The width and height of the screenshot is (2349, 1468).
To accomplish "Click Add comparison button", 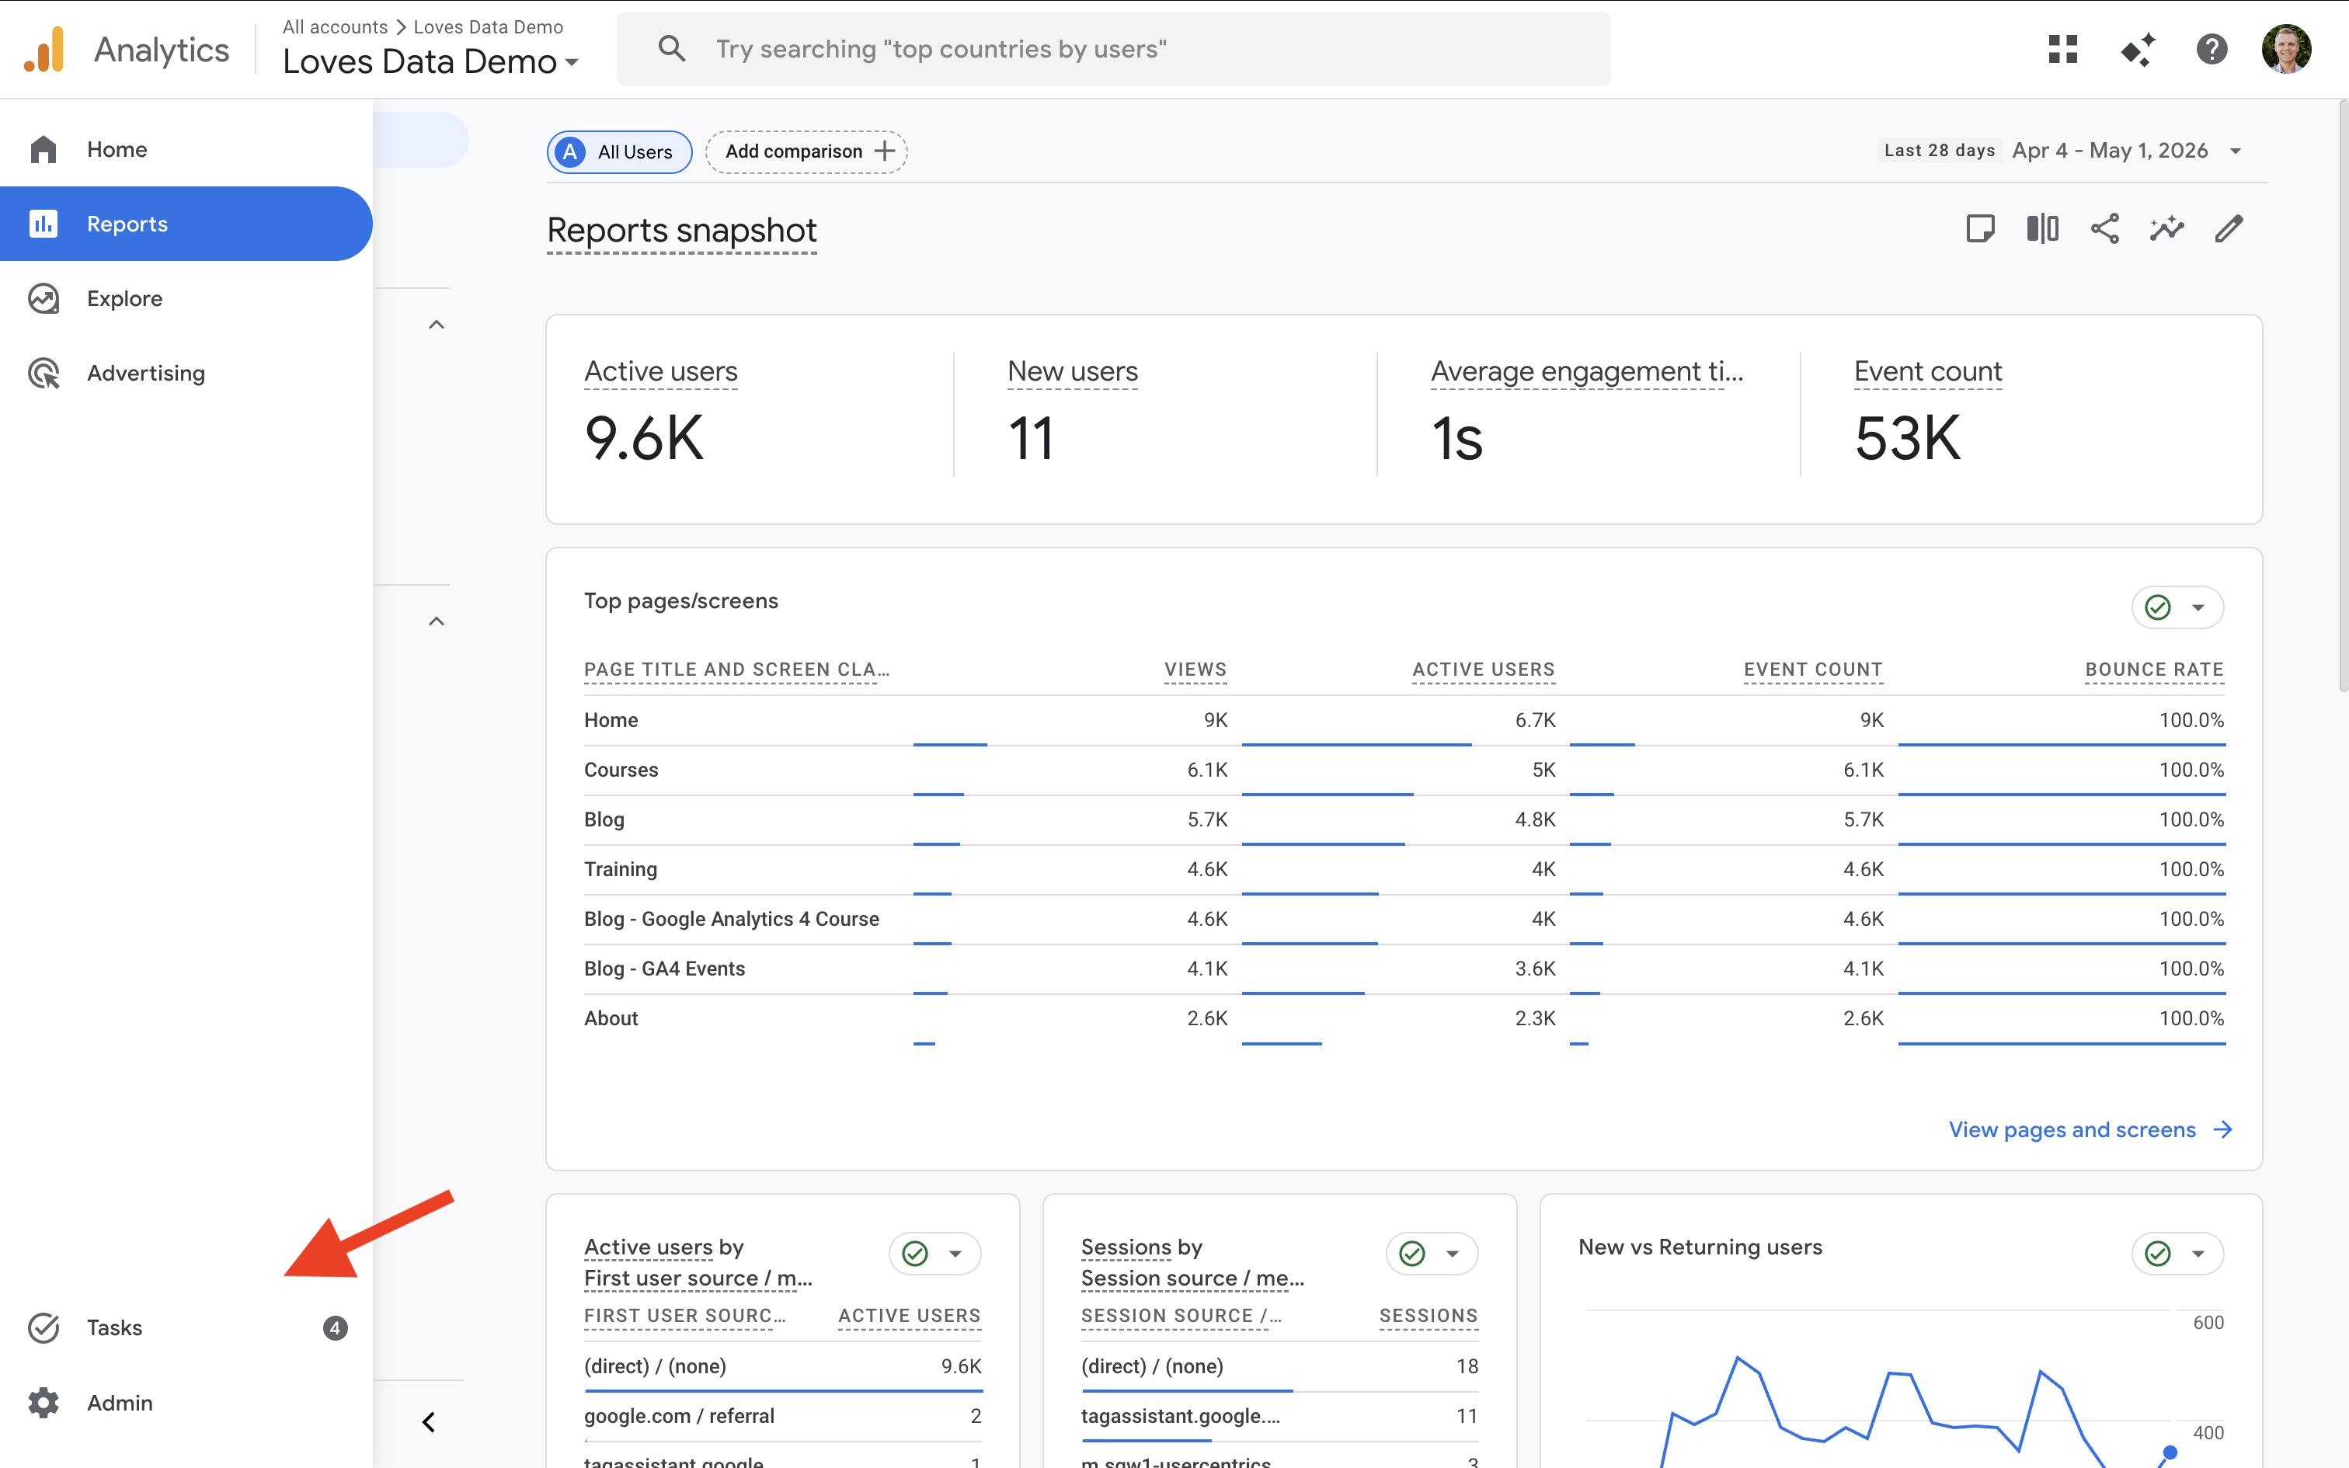I will point(806,152).
